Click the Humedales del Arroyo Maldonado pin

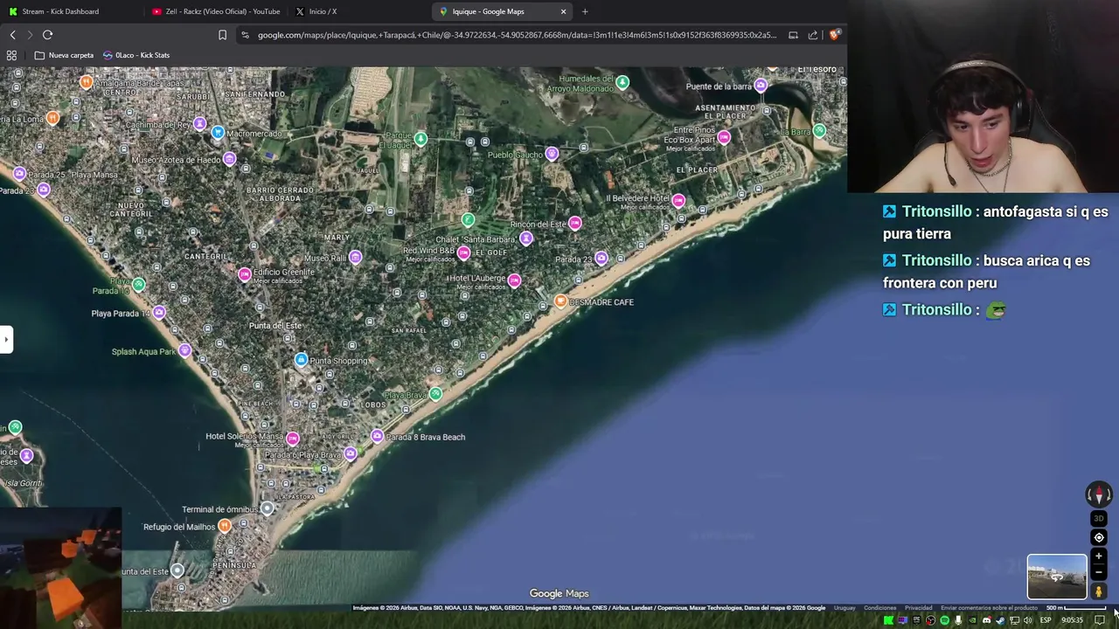(x=622, y=82)
